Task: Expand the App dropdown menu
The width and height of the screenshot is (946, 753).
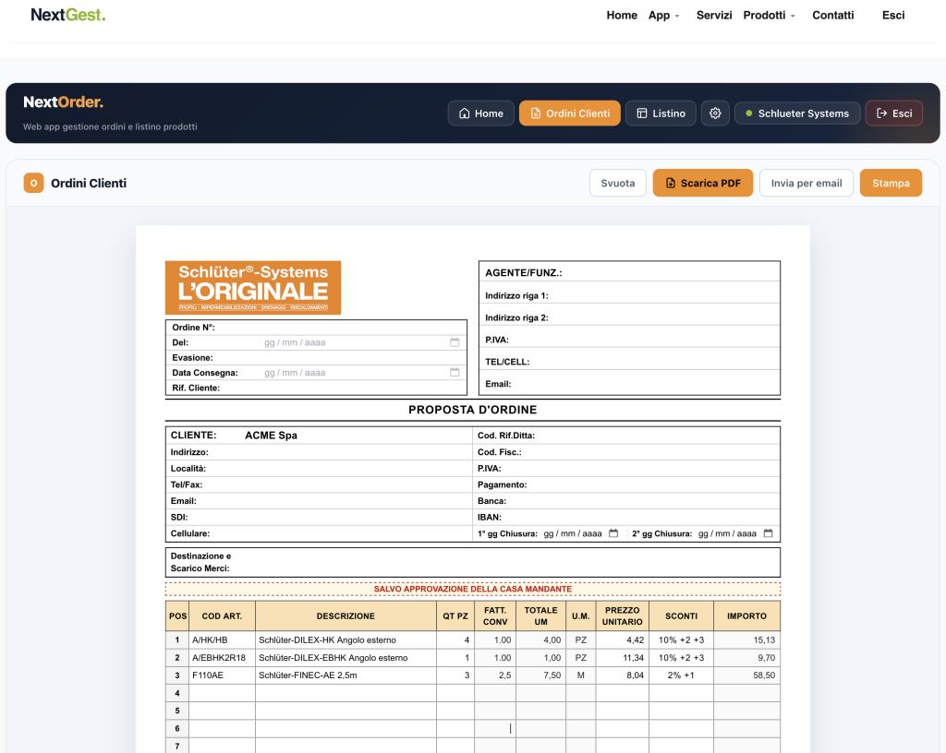Action: point(663,15)
